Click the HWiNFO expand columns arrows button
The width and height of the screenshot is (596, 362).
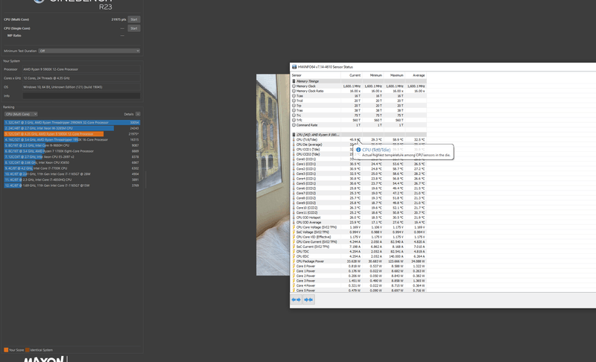click(296, 299)
